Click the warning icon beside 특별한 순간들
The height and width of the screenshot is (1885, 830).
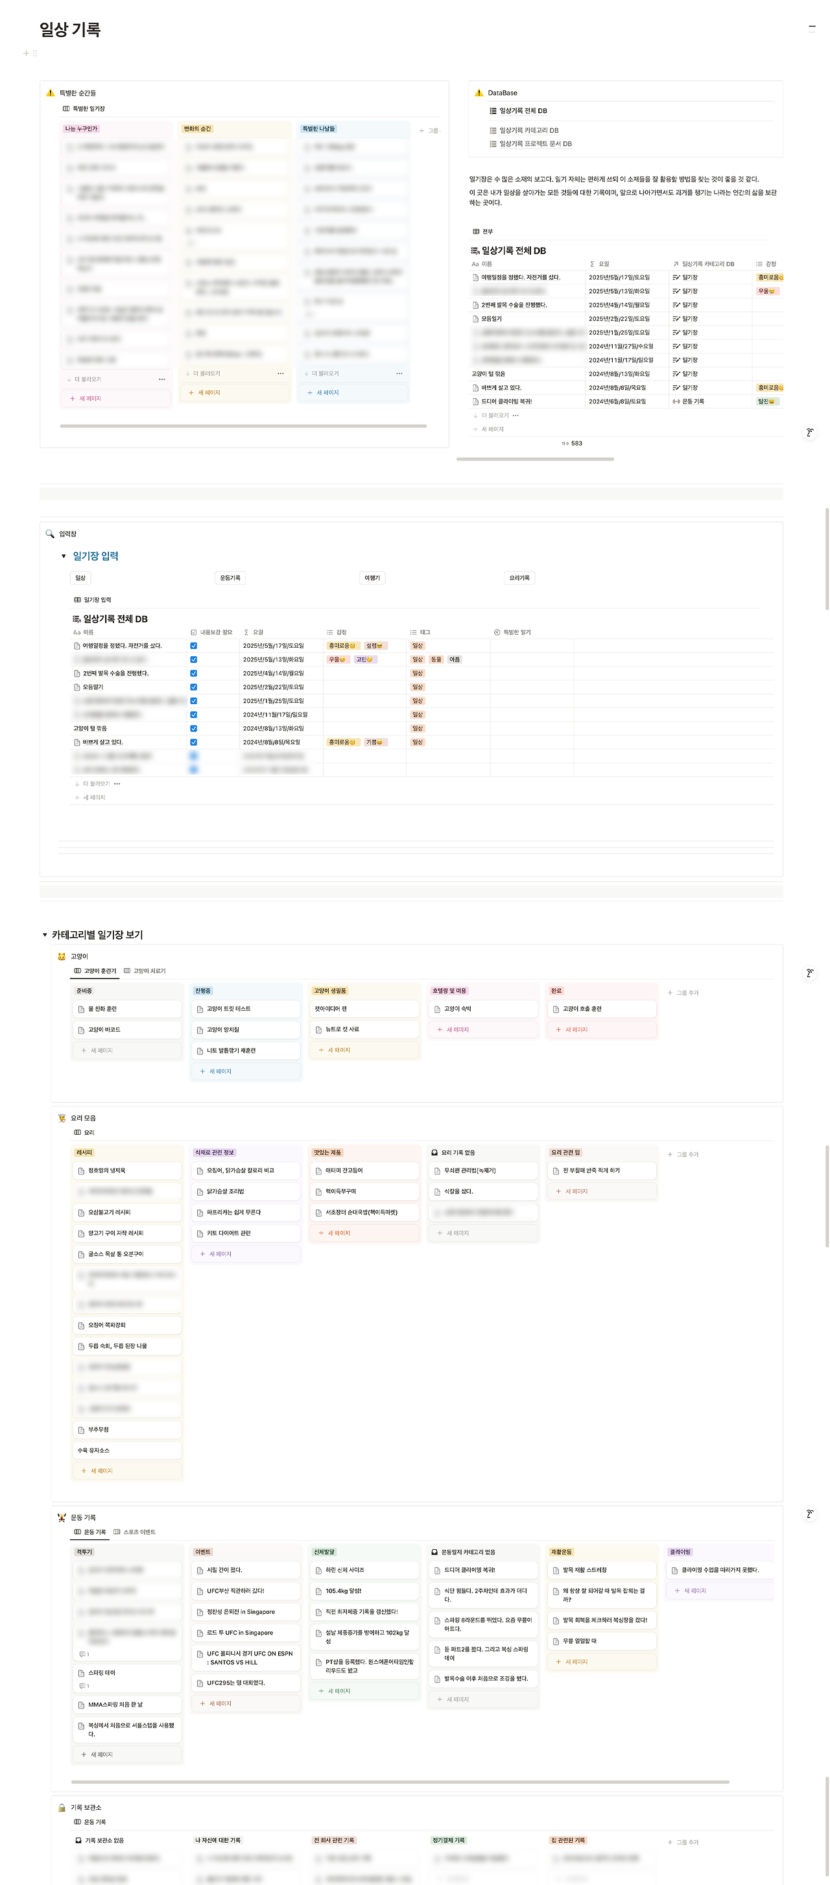point(50,93)
